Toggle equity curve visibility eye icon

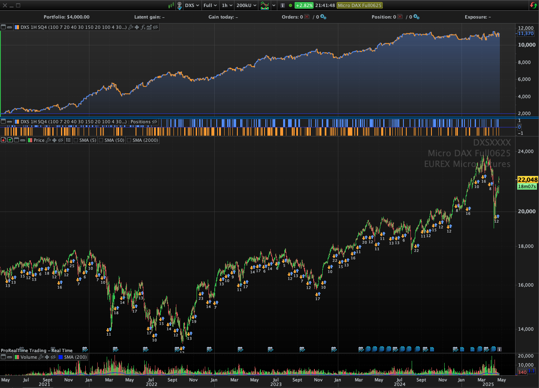(x=155, y=27)
